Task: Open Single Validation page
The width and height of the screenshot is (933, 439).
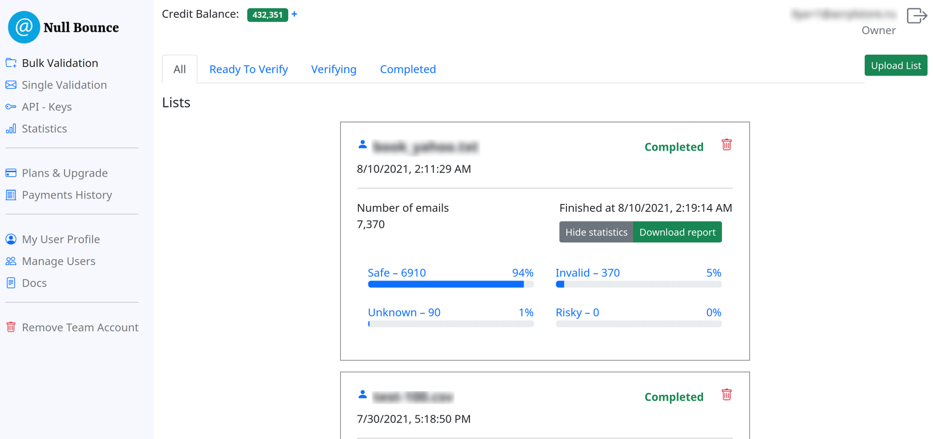Action: (64, 85)
